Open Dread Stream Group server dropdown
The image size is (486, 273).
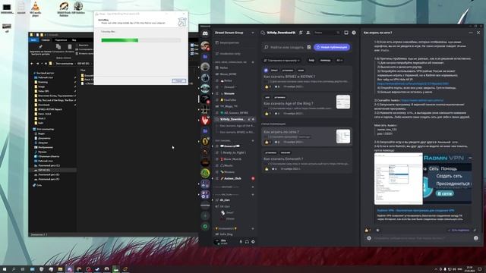point(235,33)
